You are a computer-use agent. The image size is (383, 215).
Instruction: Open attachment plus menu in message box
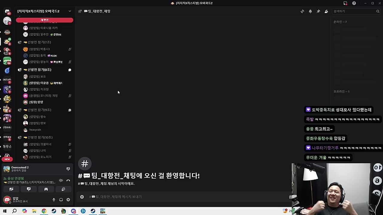click(82, 197)
